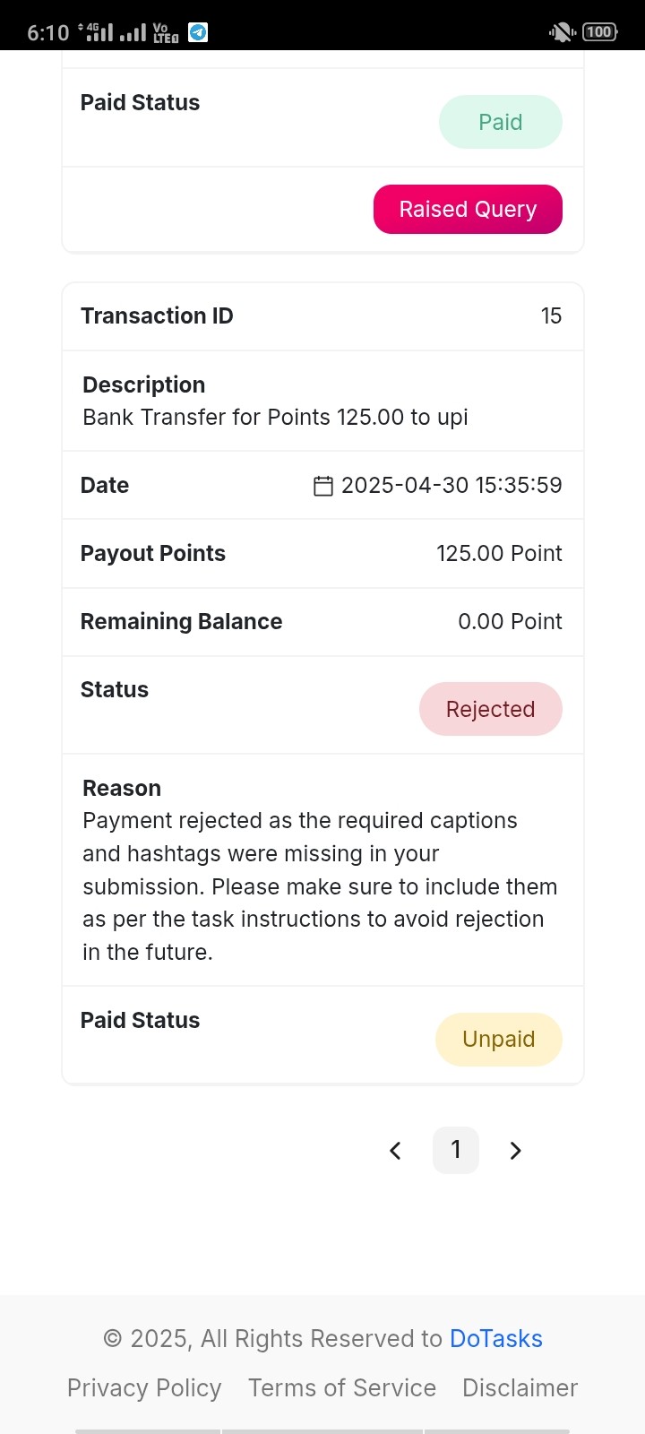Click the green Paid status badge

(x=501, y=122)
